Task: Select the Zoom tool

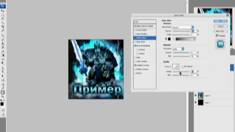Action: [x=3, y=96]
